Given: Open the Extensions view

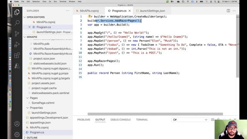Looking at the screenshot, I should click(x=17, y=55).
